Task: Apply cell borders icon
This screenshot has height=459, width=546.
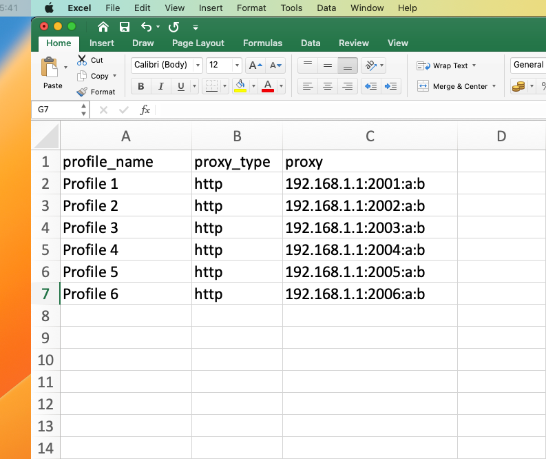Action: [211, 86]
